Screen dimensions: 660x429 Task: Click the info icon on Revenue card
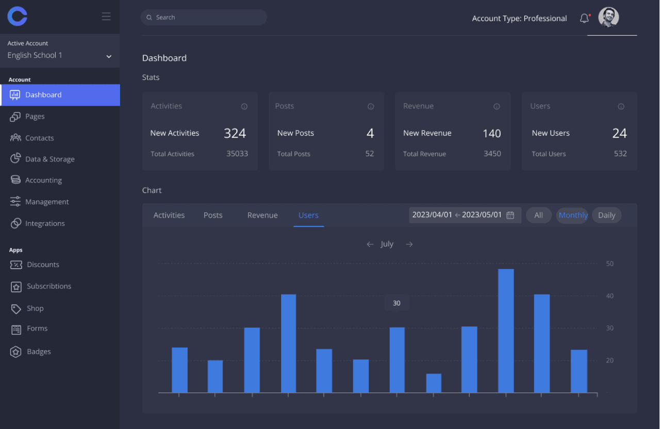(x=497, y=107)
